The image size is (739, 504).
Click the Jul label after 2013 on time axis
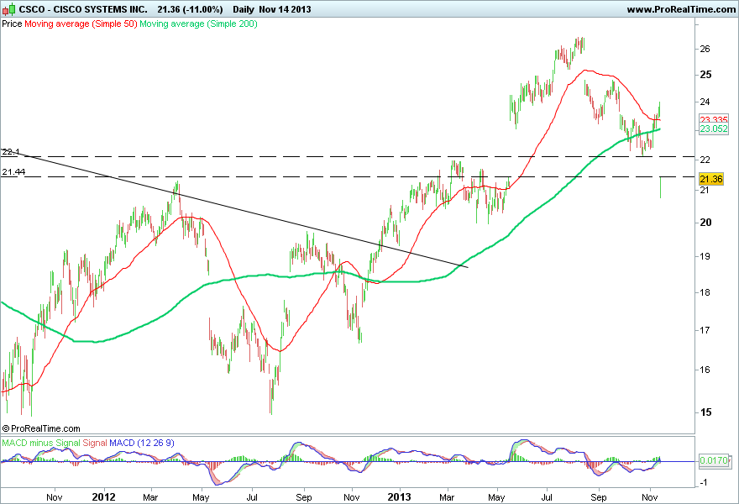tap(547, 497)
